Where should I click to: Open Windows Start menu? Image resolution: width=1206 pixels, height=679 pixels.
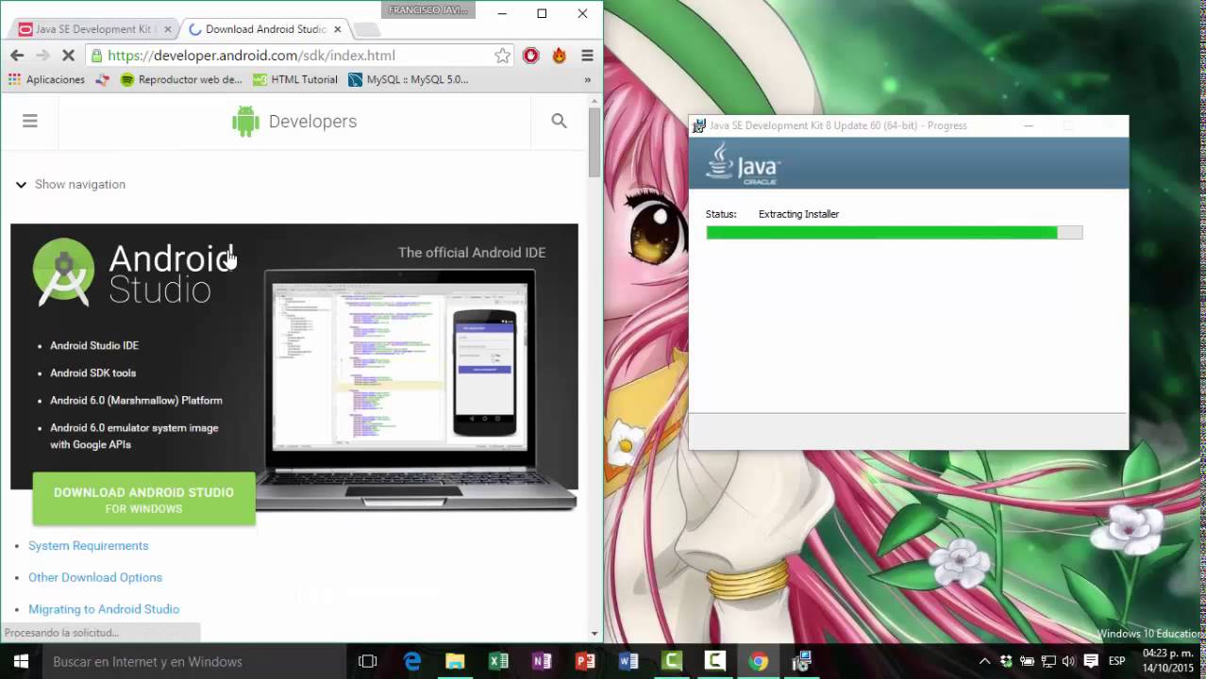(x=21, y=661)
